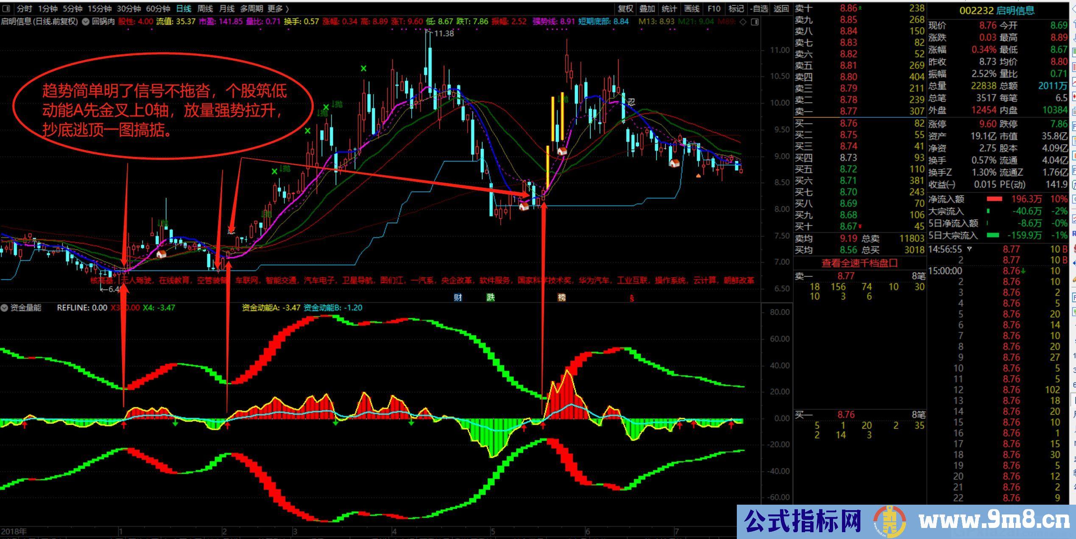Switch to 分时 intraday view

[x=25, y=8]
